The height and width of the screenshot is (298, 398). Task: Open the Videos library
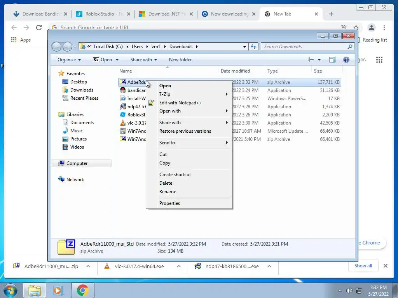click(77, 147)
